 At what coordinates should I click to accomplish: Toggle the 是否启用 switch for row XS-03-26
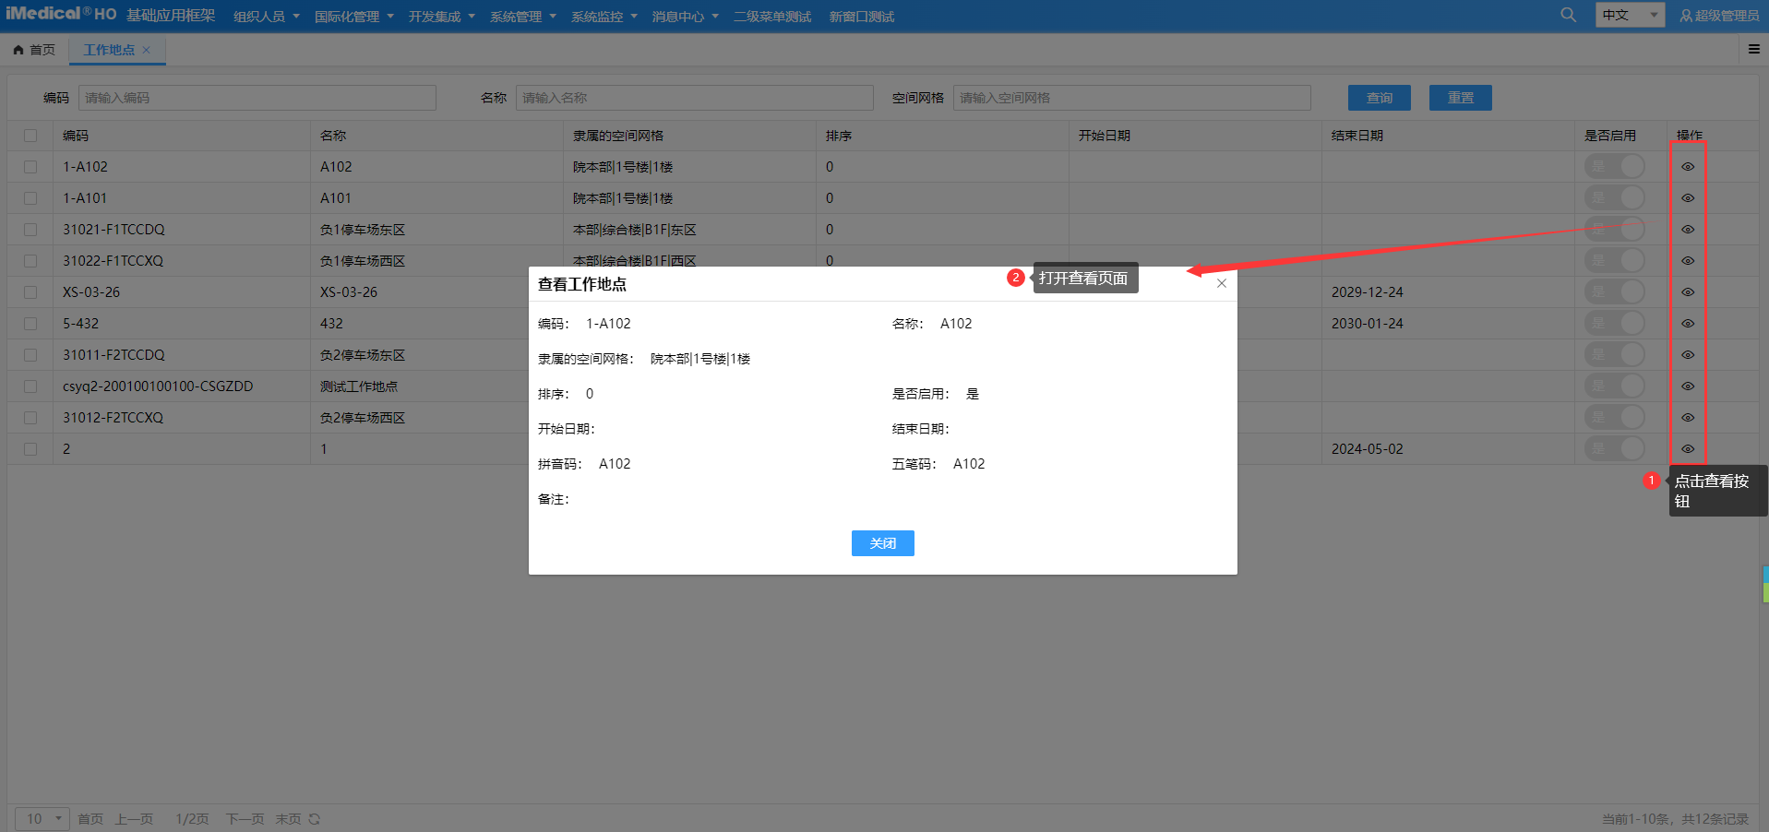point(1614,292)
